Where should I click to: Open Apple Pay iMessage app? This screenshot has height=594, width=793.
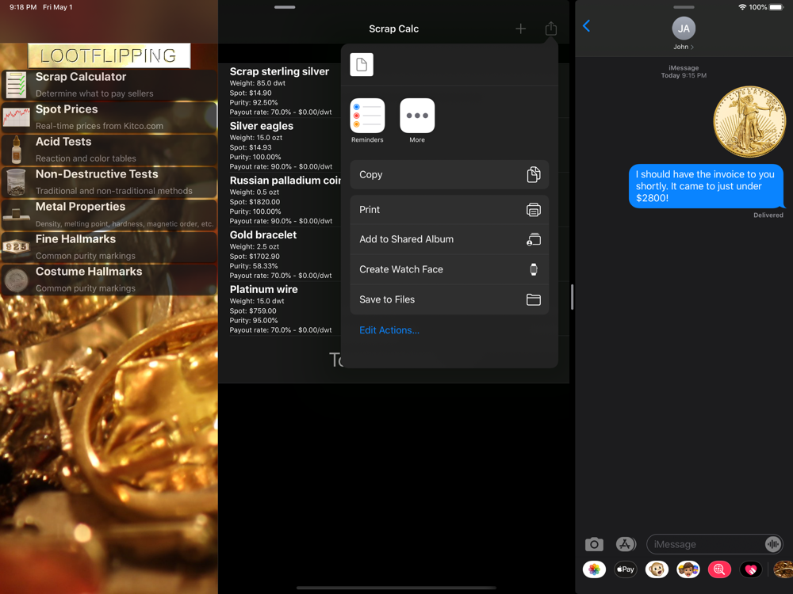tap(626, 569)
